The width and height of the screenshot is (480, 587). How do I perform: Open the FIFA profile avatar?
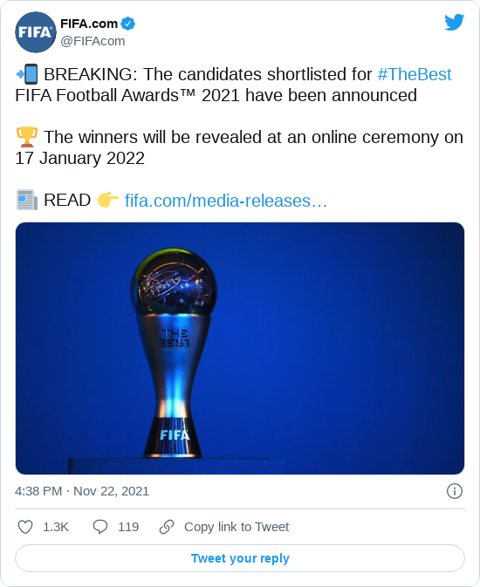[x=36, y=32]
